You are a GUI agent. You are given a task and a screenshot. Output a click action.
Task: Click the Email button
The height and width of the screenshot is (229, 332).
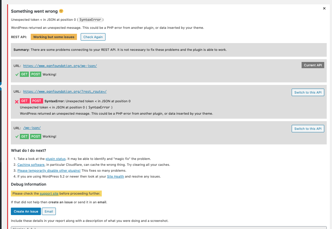[49, 211]
